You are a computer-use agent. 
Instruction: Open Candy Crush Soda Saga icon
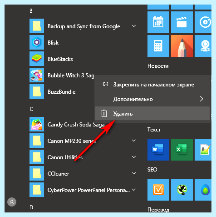(x=37, y=124)
